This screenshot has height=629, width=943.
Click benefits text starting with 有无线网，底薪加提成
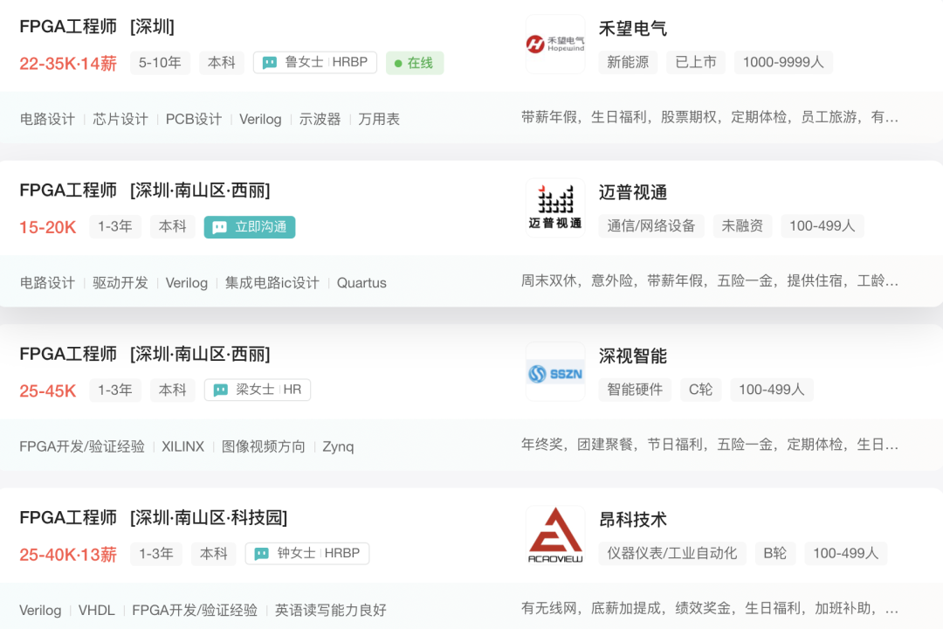click(x=710, y=609)
